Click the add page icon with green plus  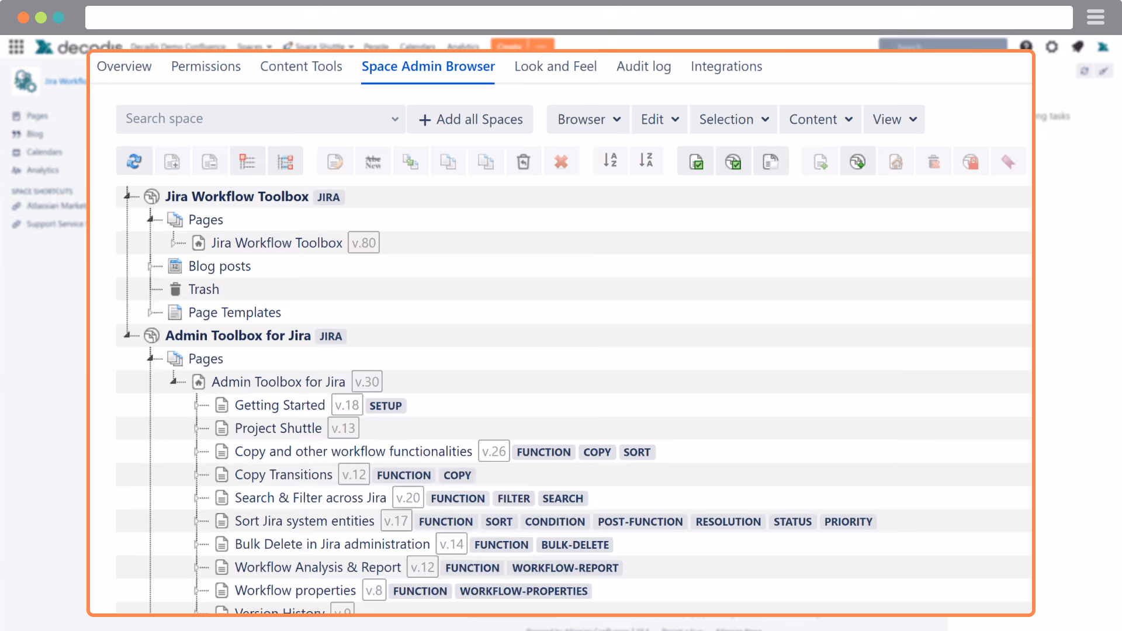point(820,161)
